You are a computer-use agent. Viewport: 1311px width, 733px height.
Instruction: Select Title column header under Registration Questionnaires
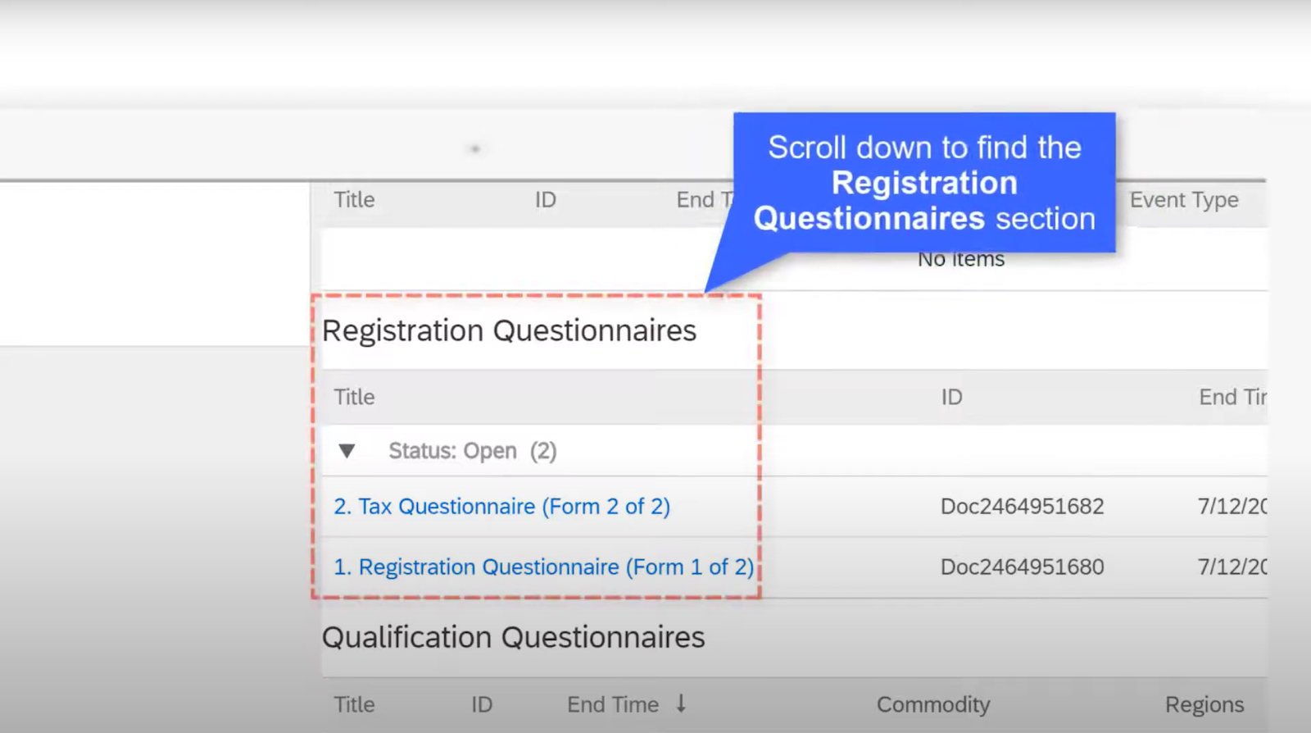click(x=354, y=397)
